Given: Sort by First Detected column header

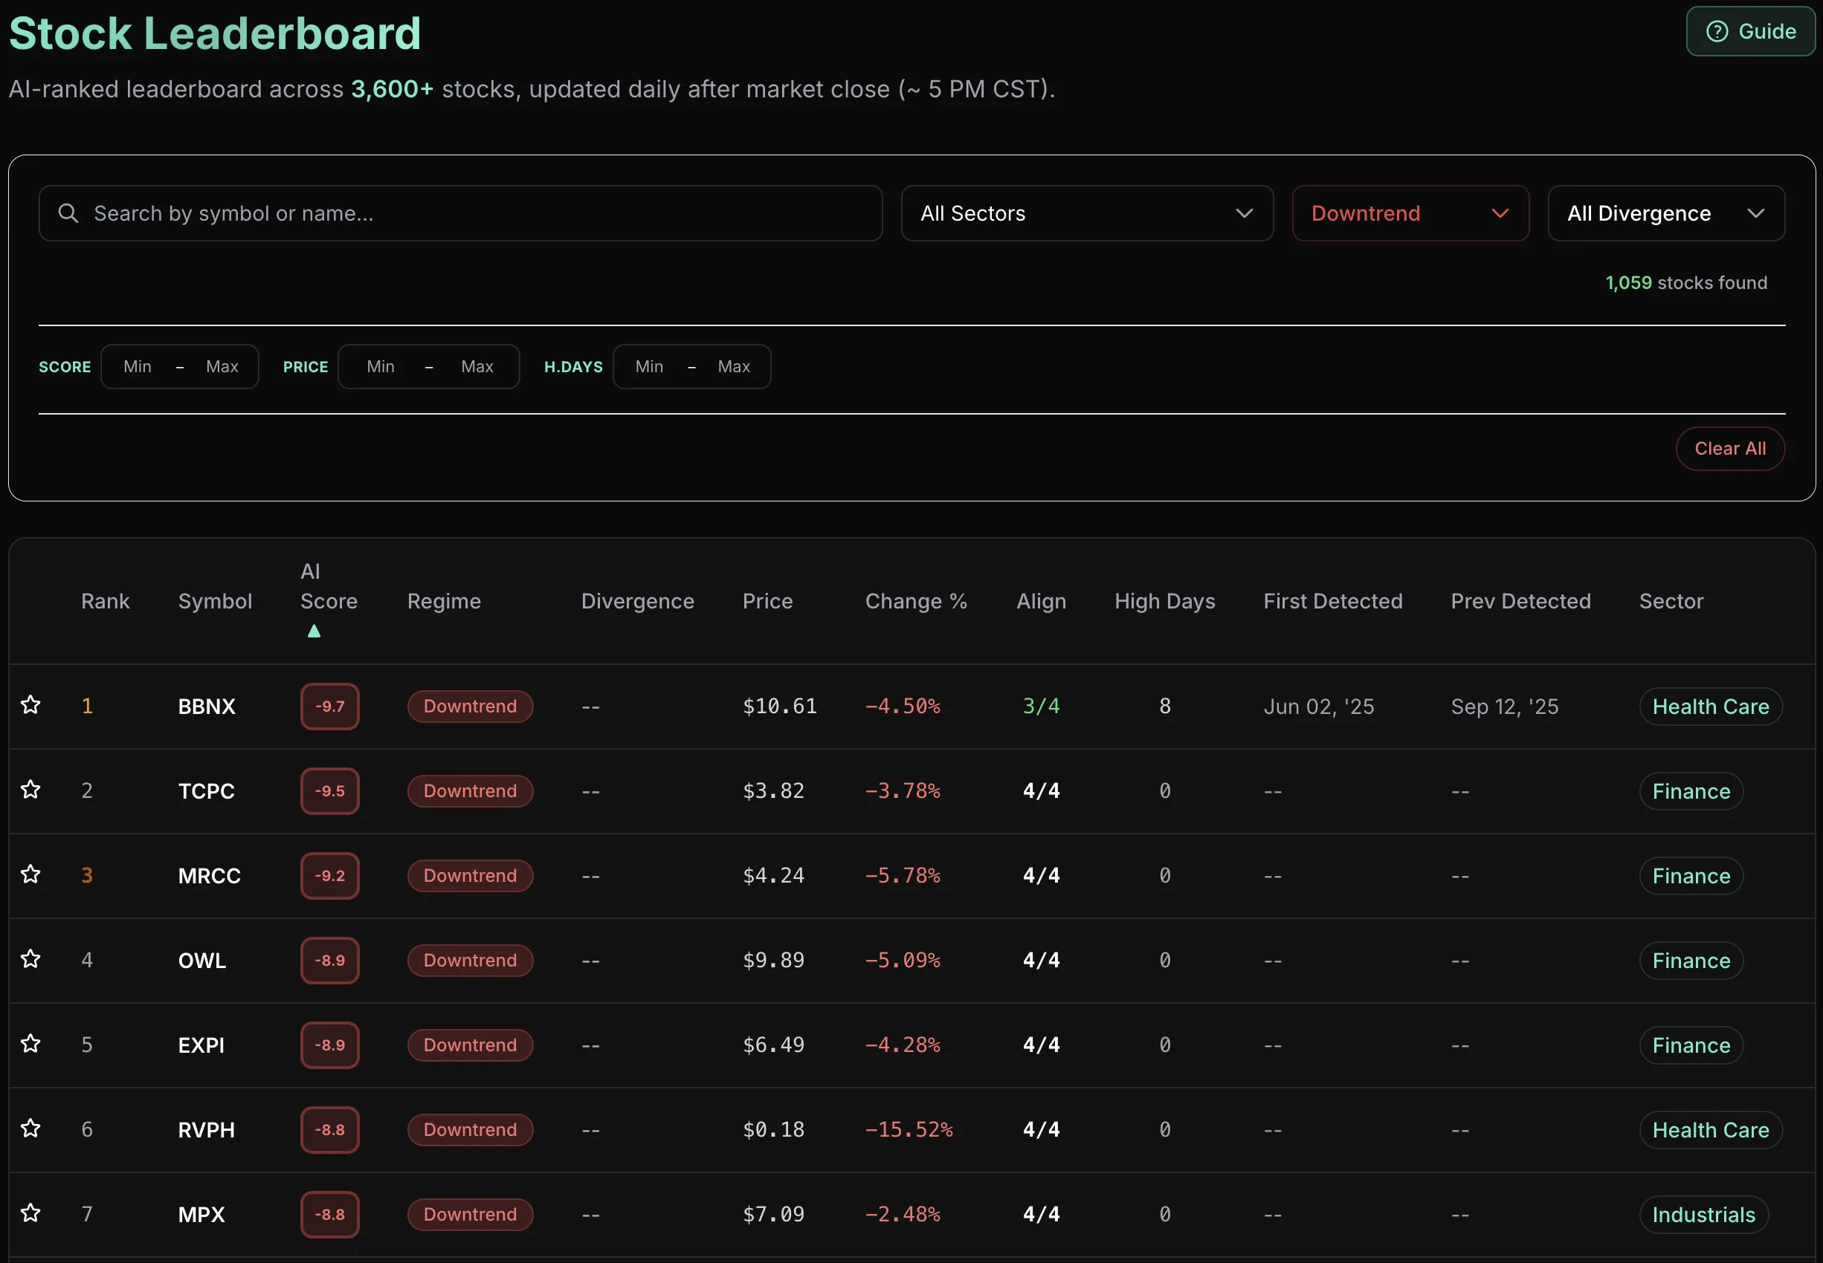Looking at the screenshot, I should tap(1333, 602).
